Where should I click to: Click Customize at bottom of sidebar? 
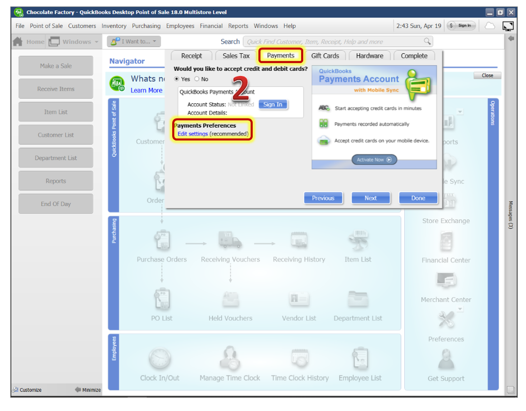[x=27, y=390]
